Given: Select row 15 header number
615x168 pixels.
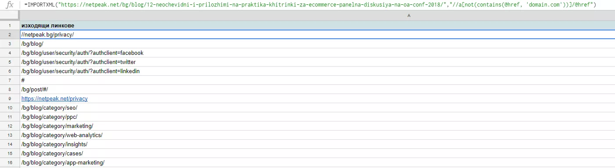Looking at the screenshot, I should pyautogui.click(x=10, y=154).
